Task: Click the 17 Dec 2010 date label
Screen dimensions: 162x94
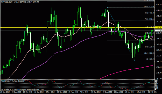Action: 96,92
